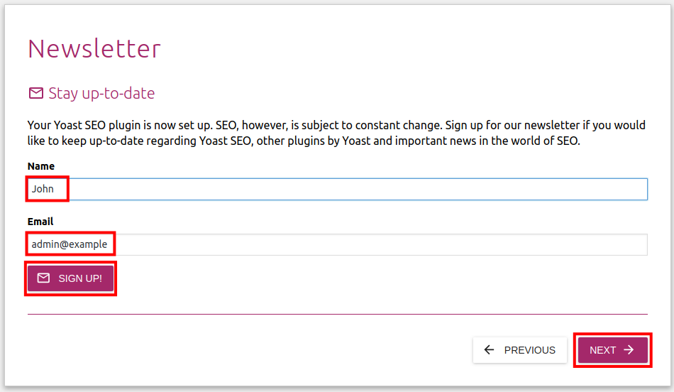Click the left arrow icon on Previous
This screenshot has height=392, width=674.
[x=489, y=350]
